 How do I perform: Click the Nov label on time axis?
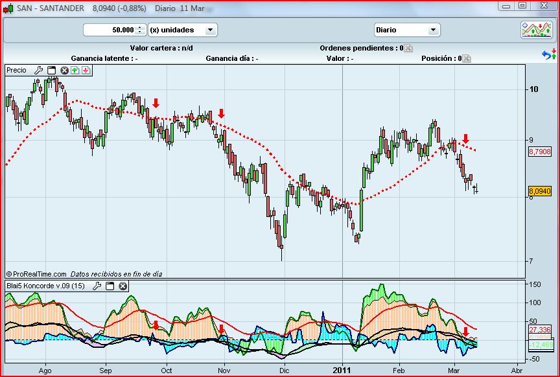point(224,371)
